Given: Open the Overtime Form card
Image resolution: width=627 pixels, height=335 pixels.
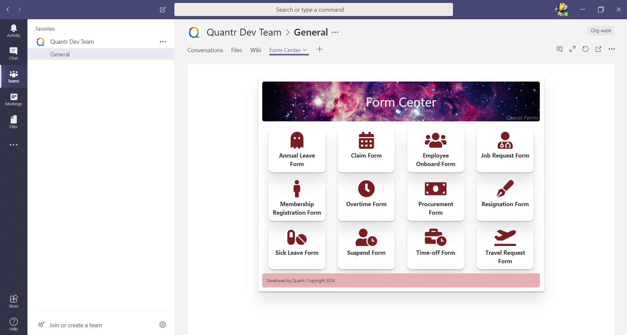Looking at the screenshot, I should point(366,199).
